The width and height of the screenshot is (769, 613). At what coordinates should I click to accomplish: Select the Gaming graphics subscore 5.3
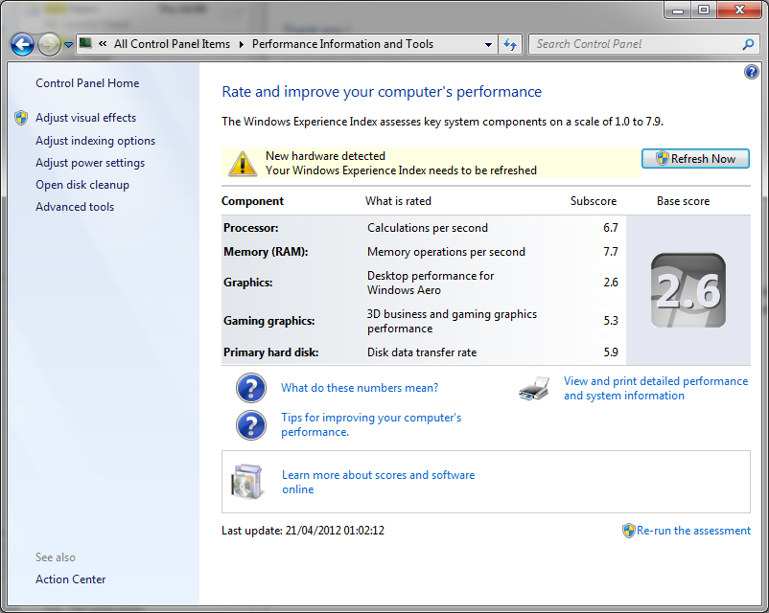(x=611, y=321)
